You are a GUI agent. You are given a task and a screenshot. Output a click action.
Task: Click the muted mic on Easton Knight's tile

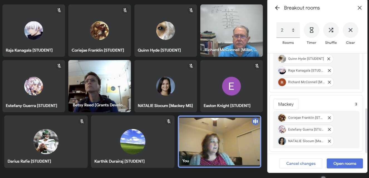click(x=257, y=66)
